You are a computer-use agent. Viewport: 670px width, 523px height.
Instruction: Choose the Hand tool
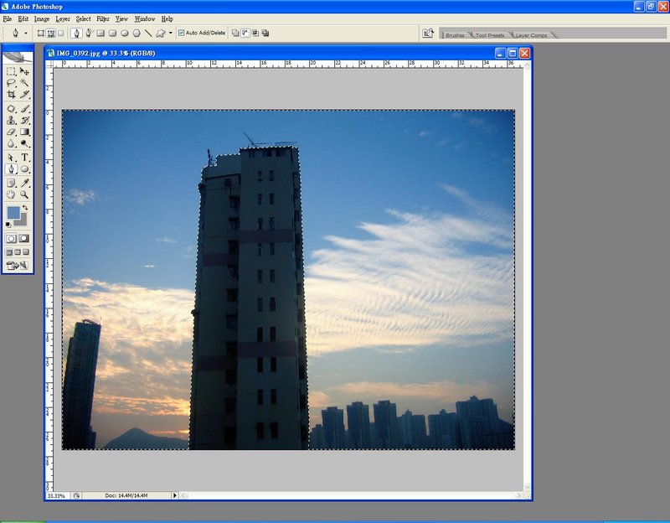[11, 194]
